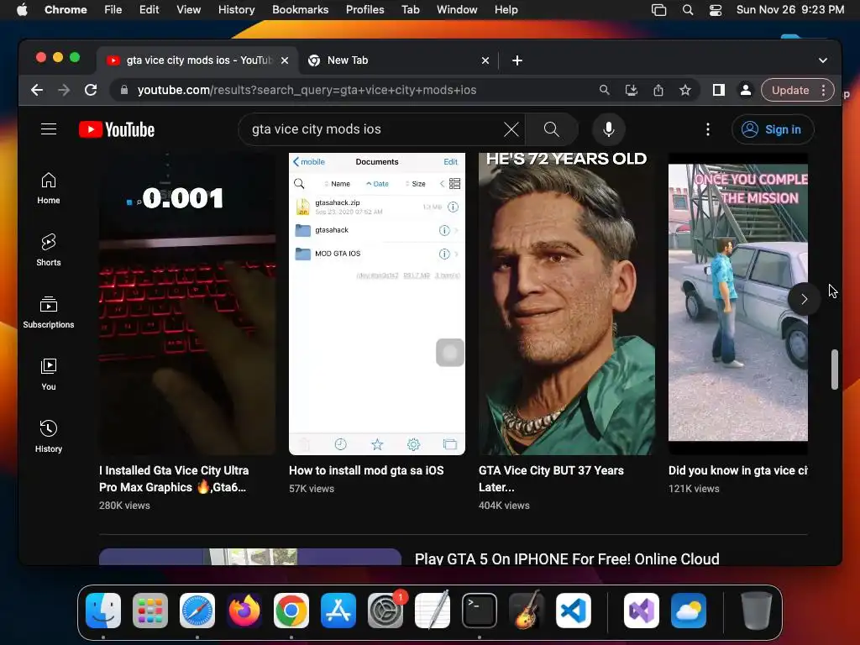Start voice search with microphone
Viewport: 860px width, 645px height.
click(608, 129)
